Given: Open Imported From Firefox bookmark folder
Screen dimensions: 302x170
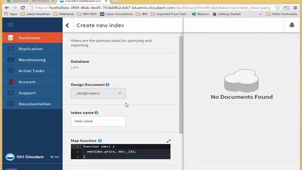Looking at the screenshot, I should tap(169, 14).
